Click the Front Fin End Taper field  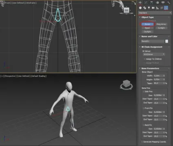pyautogui.click(x=158, y=120)
